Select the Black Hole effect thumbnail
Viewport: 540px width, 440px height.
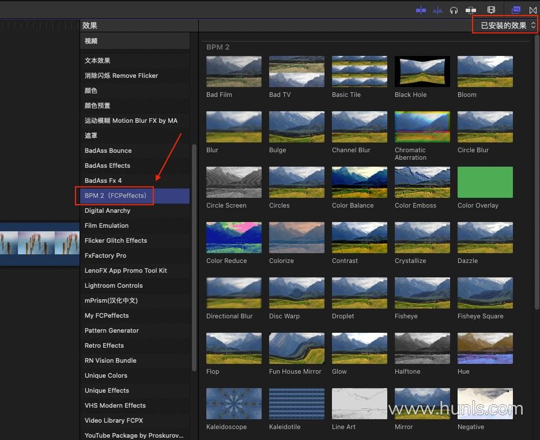[422, 72]
